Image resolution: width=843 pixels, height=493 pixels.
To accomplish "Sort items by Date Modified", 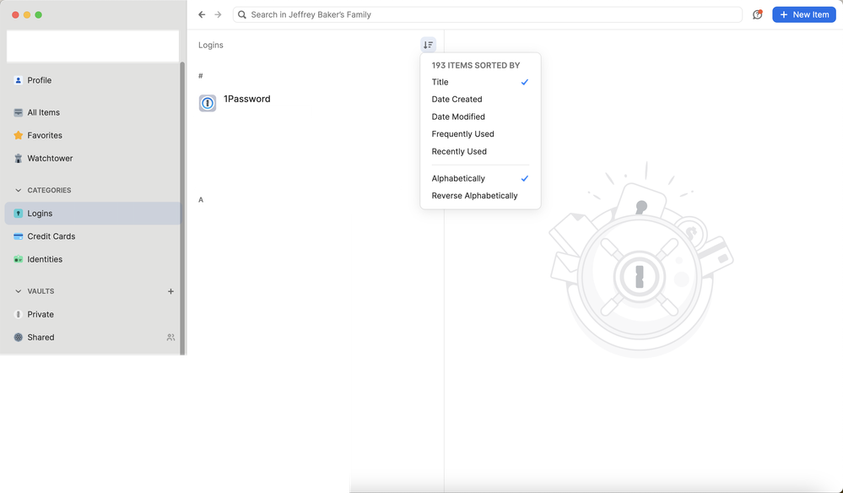I will pyautogui.click(x=480, y=116).
